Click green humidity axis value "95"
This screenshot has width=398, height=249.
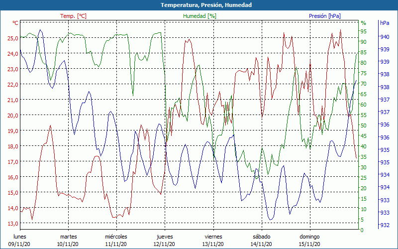[x=364, y=31]
